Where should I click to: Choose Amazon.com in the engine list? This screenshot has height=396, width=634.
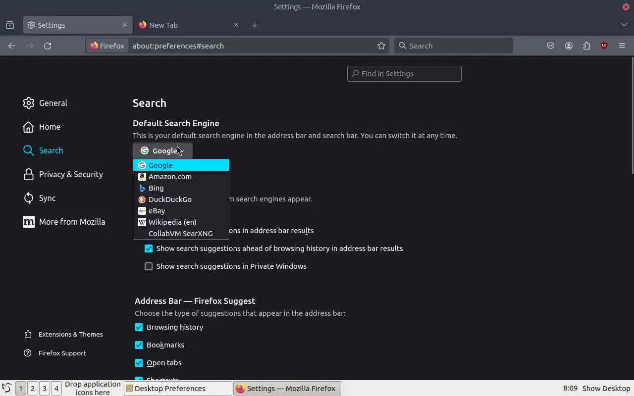181,177
